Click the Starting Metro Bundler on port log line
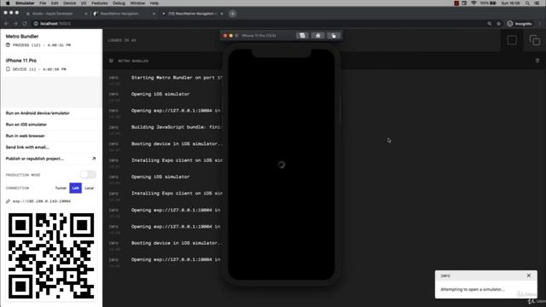The image size is (546, 307). tap(177, 78)
